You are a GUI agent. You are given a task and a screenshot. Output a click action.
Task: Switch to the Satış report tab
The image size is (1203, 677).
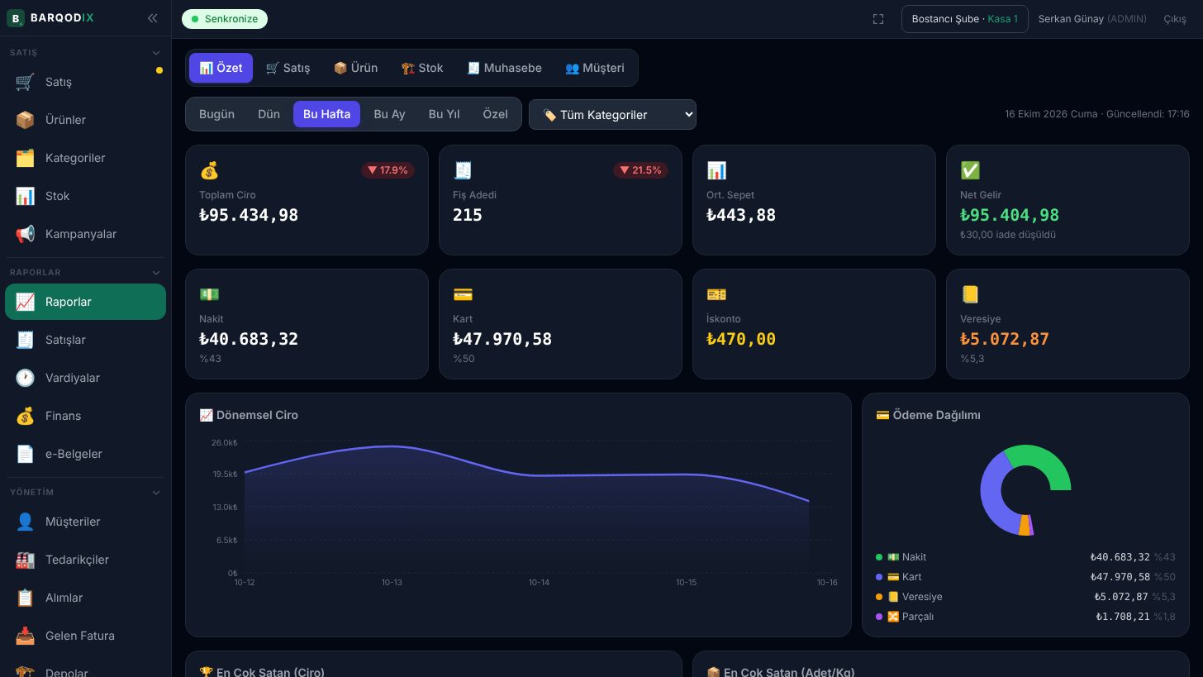(288, 68)
